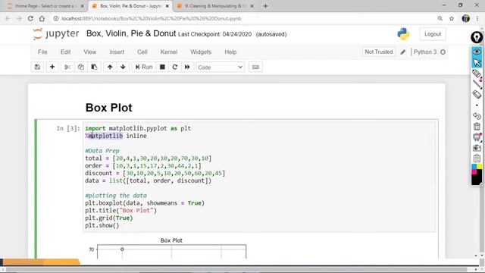Click the In [3] cell prompt
Image resolution: width=485 pixels, height=273 pixels.
68,128
